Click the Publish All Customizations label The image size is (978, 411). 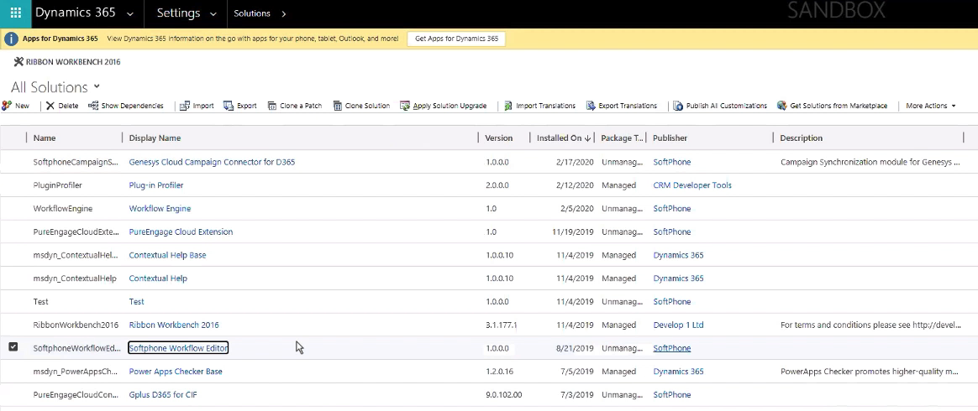click(x=726, y=106)
